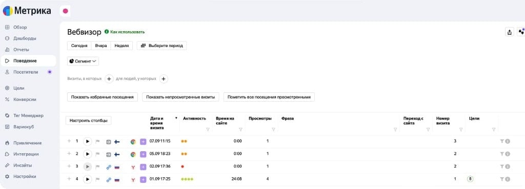This screenshot has width=525, height=189.
Task: Flag visit 2 as favorite
Action: (98, 154)
